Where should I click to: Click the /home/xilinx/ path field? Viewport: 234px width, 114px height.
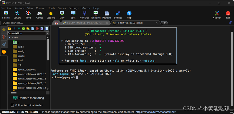(27, 33)
